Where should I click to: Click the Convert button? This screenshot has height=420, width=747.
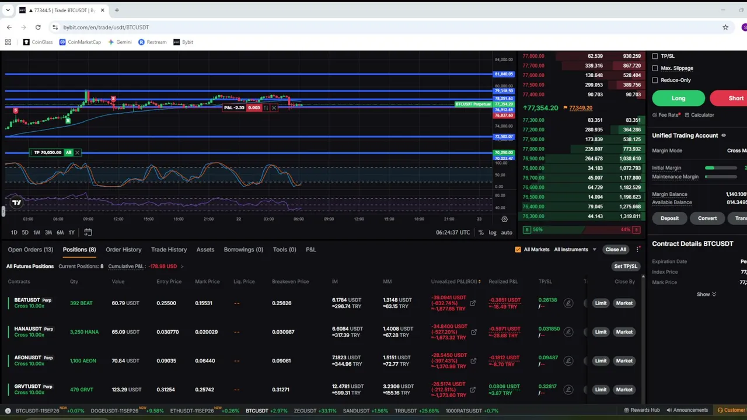(x=707, y=218)
